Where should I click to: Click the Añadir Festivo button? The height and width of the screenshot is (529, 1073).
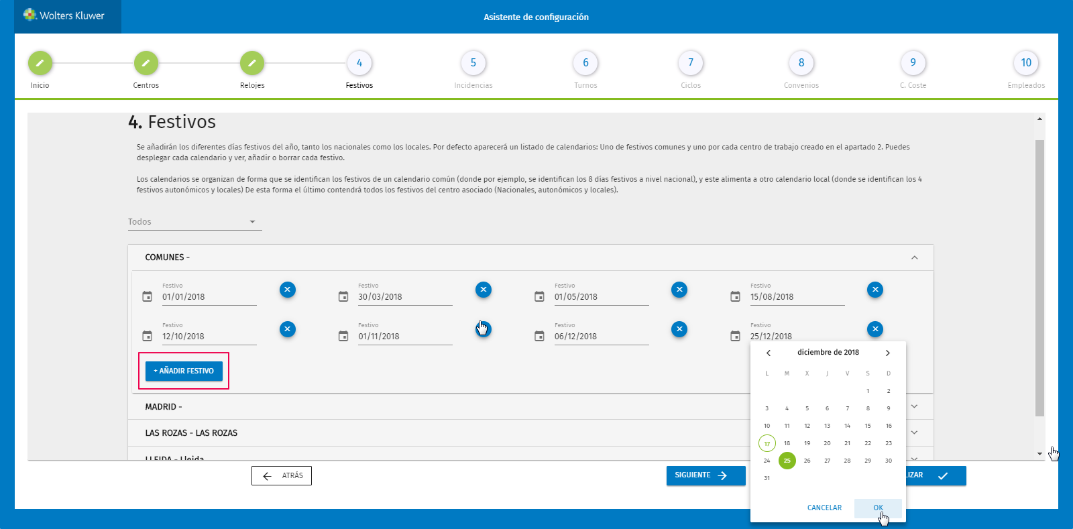pyautogui.click(x=184, y=371)
